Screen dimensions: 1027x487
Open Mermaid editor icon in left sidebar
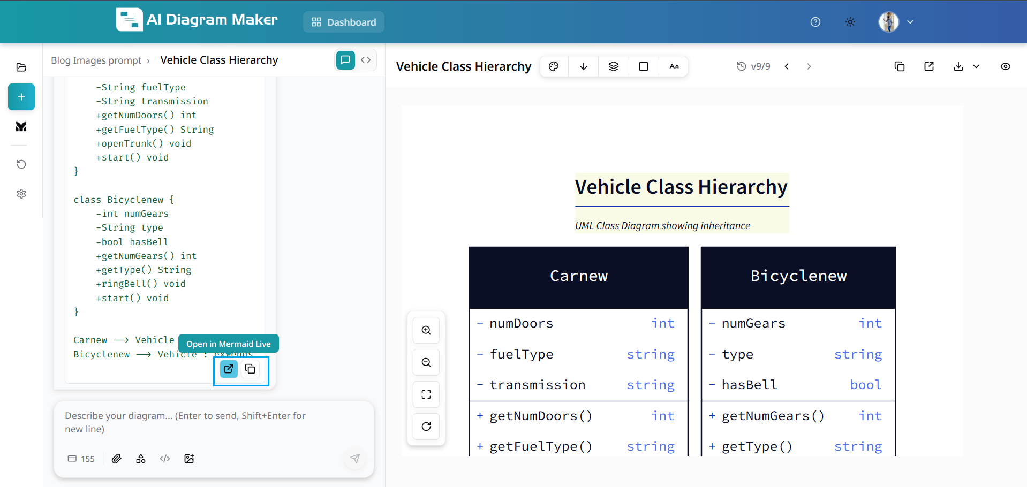pyautogui.click(x=21, y=127)
